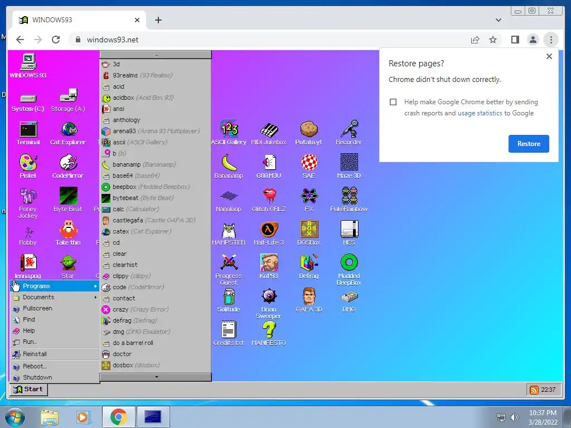The width and height of the screenshot is (571, 428).
Task: Open the Potato.yt icon
Action: coord(309,133)
